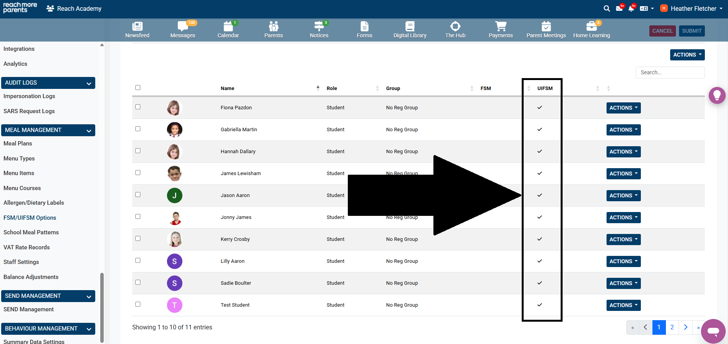Viewport: 728px width, 344px height.
Task: Go to Parents section icon
Action: click(x=273, y=27)
